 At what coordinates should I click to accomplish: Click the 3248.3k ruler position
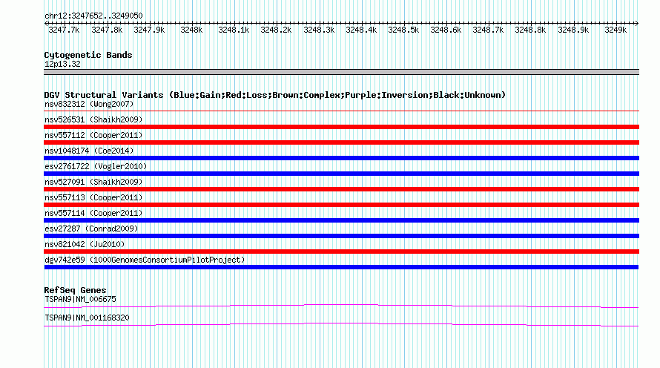[319, 30]
